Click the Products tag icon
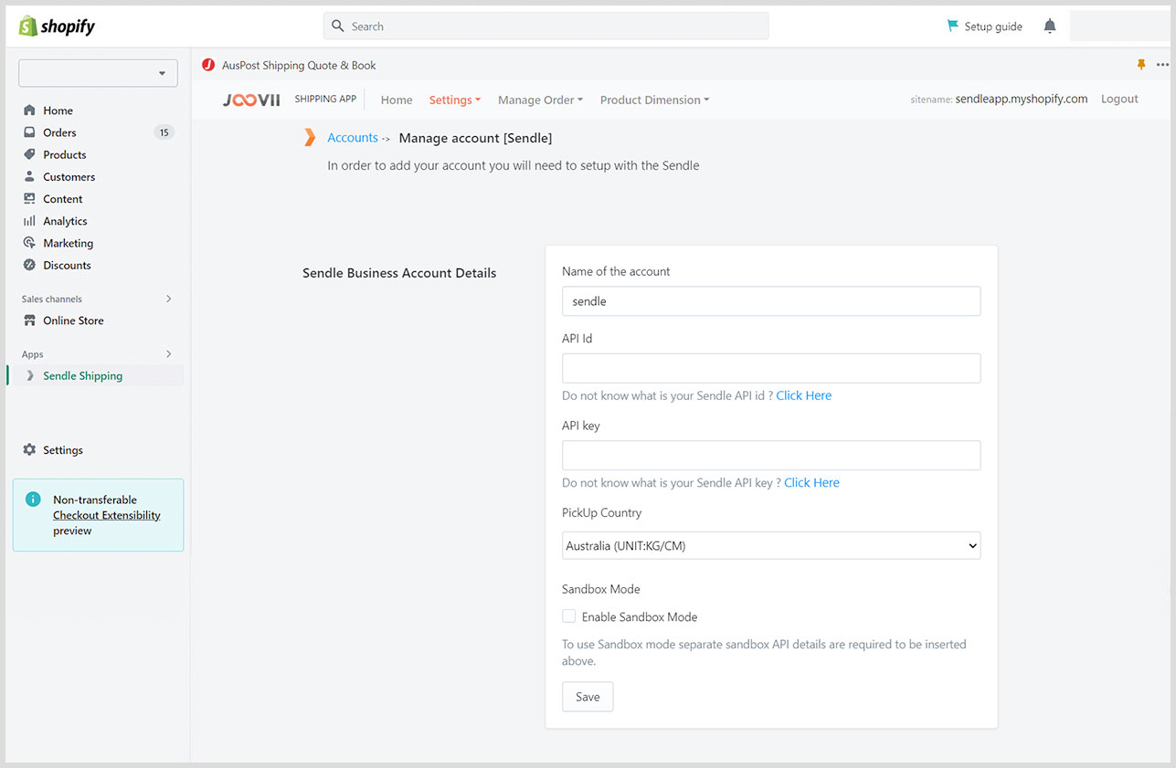 tap(29, 154)
